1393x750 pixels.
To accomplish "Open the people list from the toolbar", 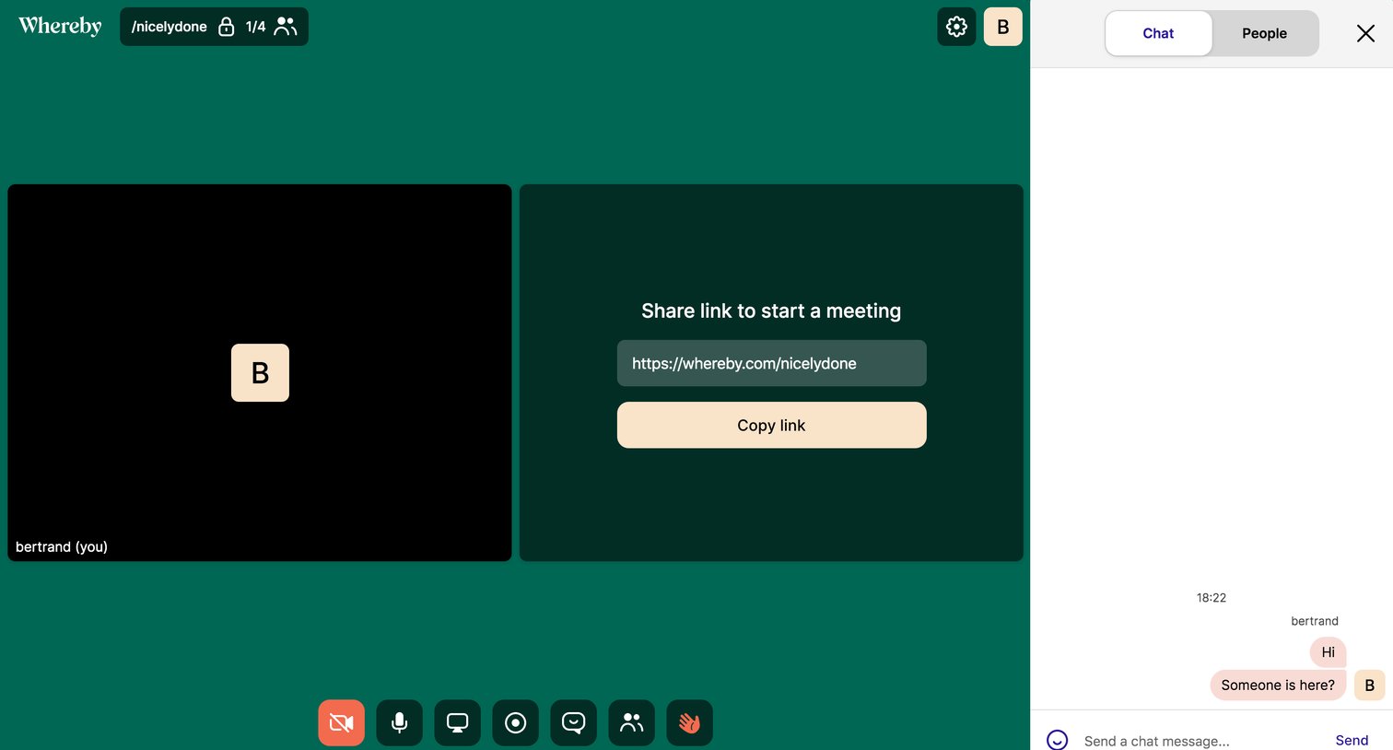I will coord(631,722).
